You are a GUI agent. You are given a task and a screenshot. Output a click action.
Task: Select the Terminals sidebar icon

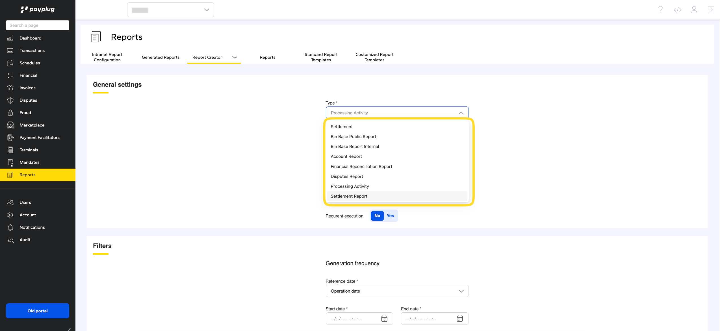pos(10,150)
